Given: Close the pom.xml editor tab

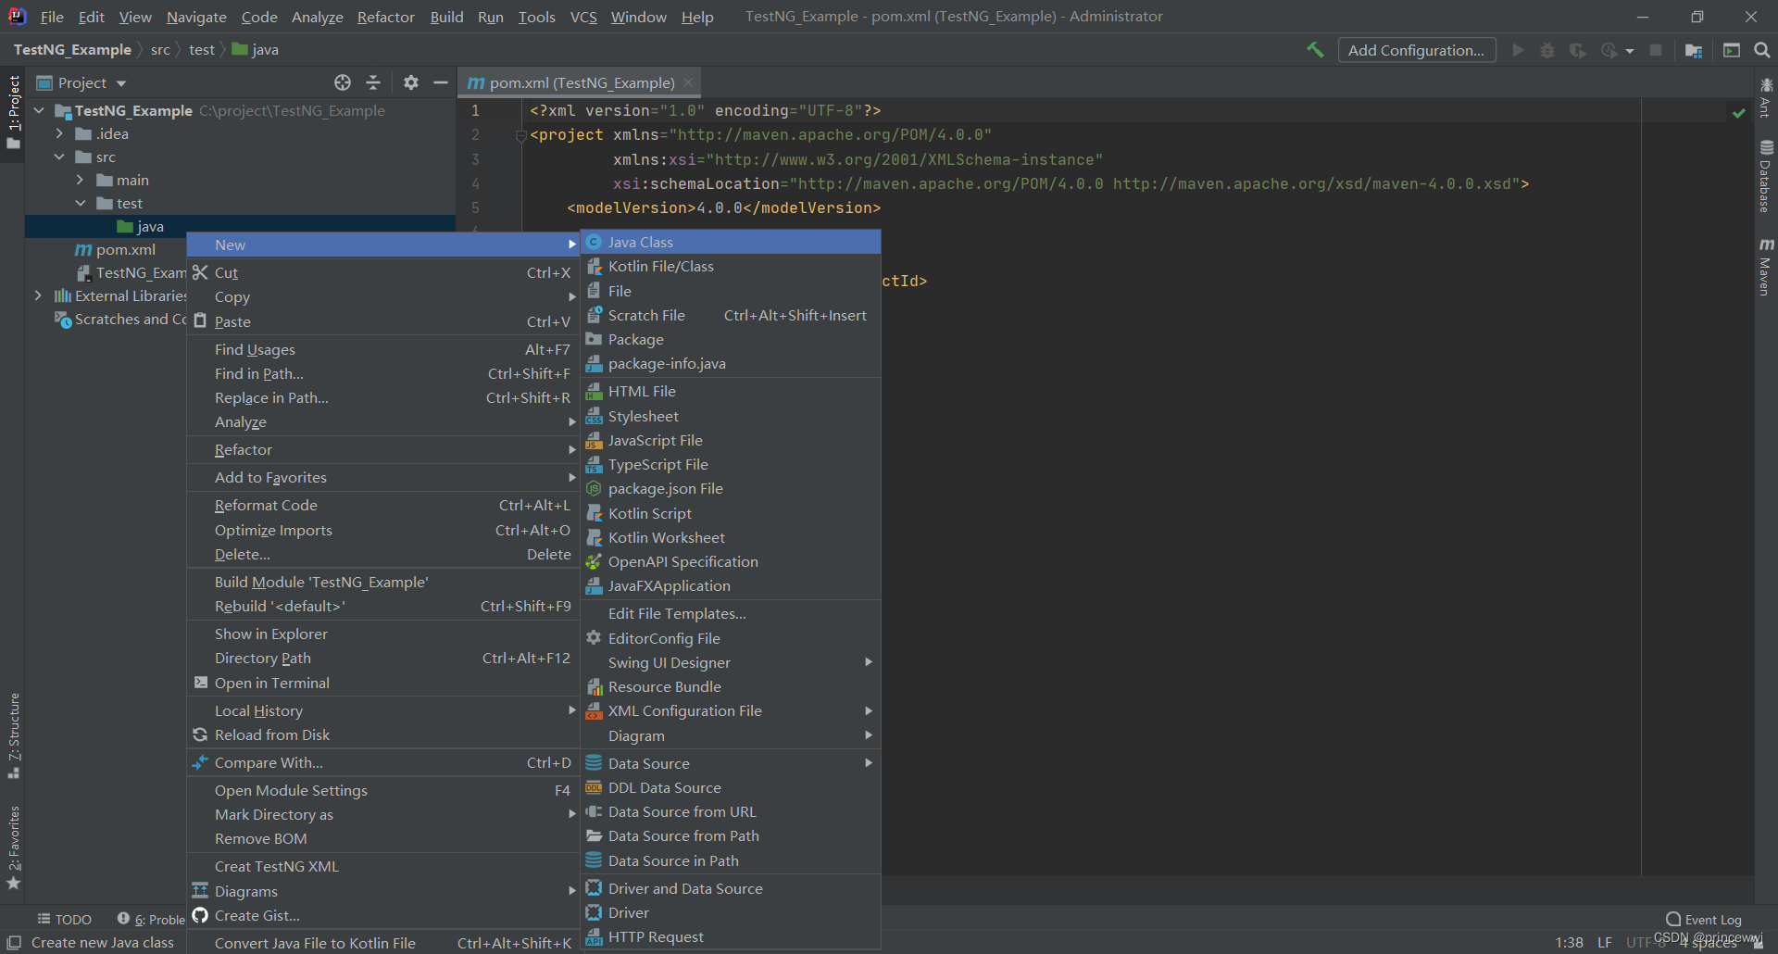Looking at the screenshot, I should pos(688,82).
